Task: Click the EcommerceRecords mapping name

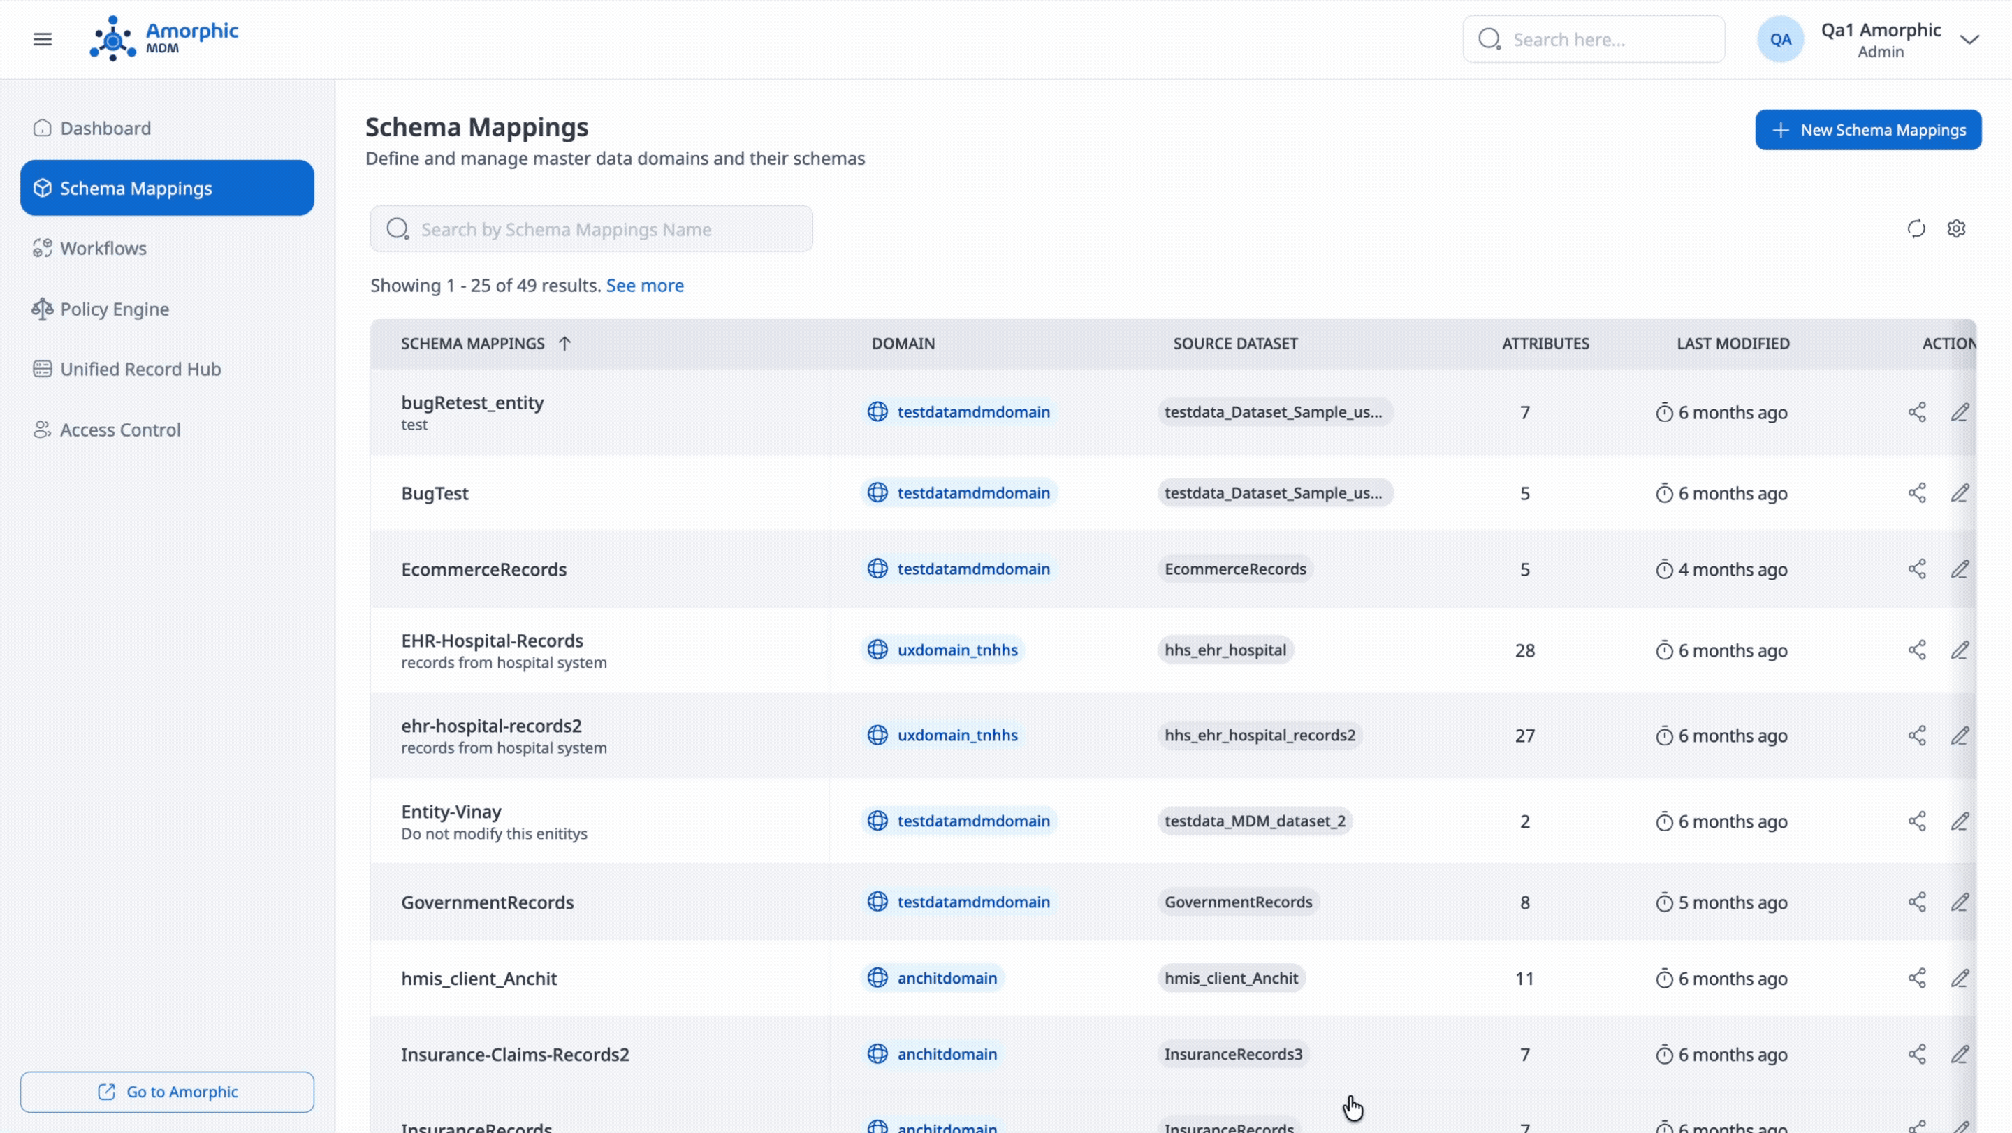Action: click(x=484, y=569)
